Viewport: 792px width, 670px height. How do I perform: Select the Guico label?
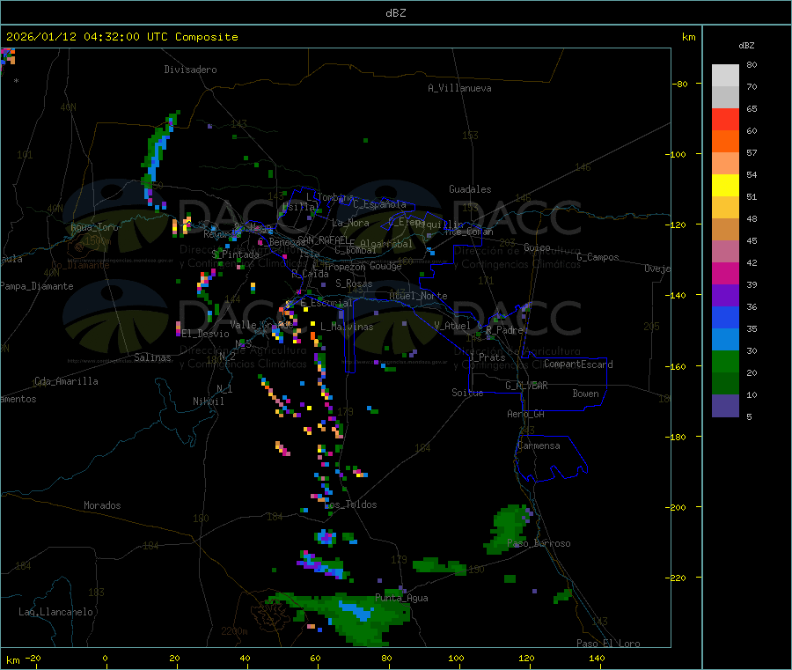click(x=537, y=247)
